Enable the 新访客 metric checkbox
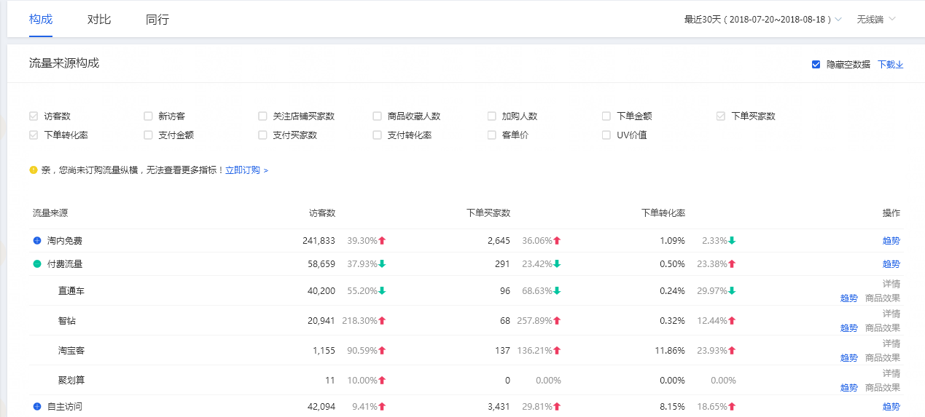925x417 pixels. 148,116
